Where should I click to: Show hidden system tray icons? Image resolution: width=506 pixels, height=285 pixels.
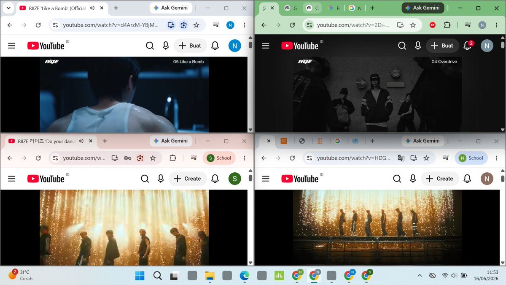[x=420, y=276]
